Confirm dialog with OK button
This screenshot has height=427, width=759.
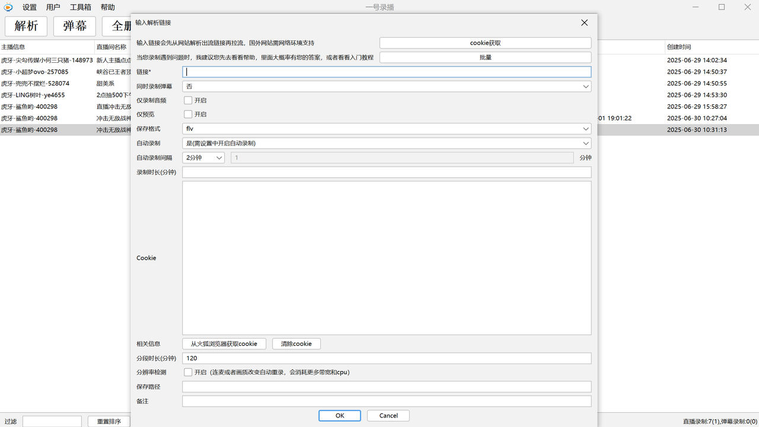339,416
